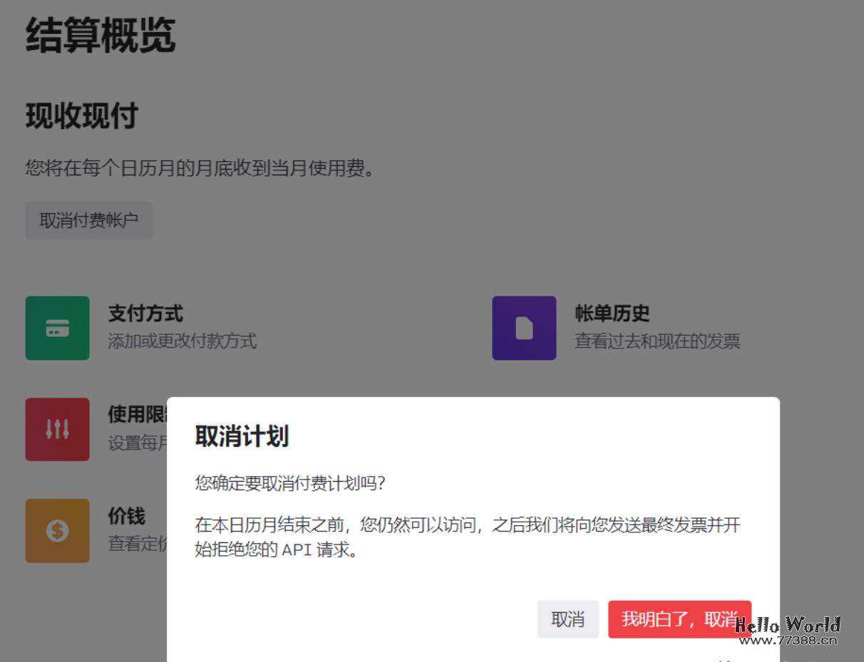Select the green credit card payment method icon
864x662 pixels.
[x=57, y=328]
